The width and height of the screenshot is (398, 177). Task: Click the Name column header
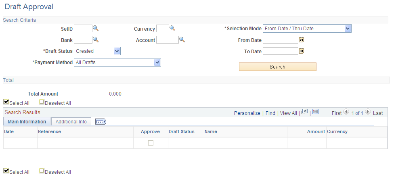[x=211, y=131]
